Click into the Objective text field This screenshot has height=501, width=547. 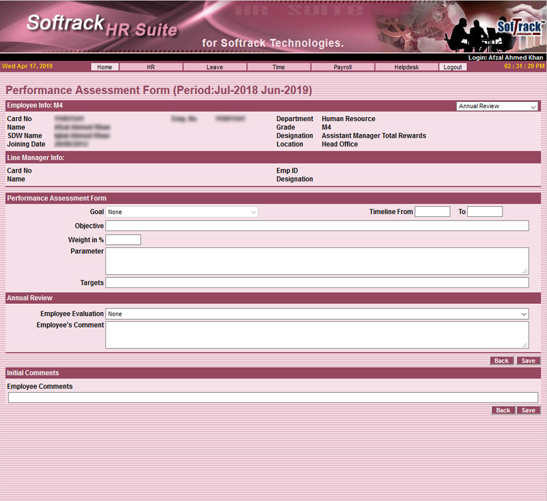(317, 226)
